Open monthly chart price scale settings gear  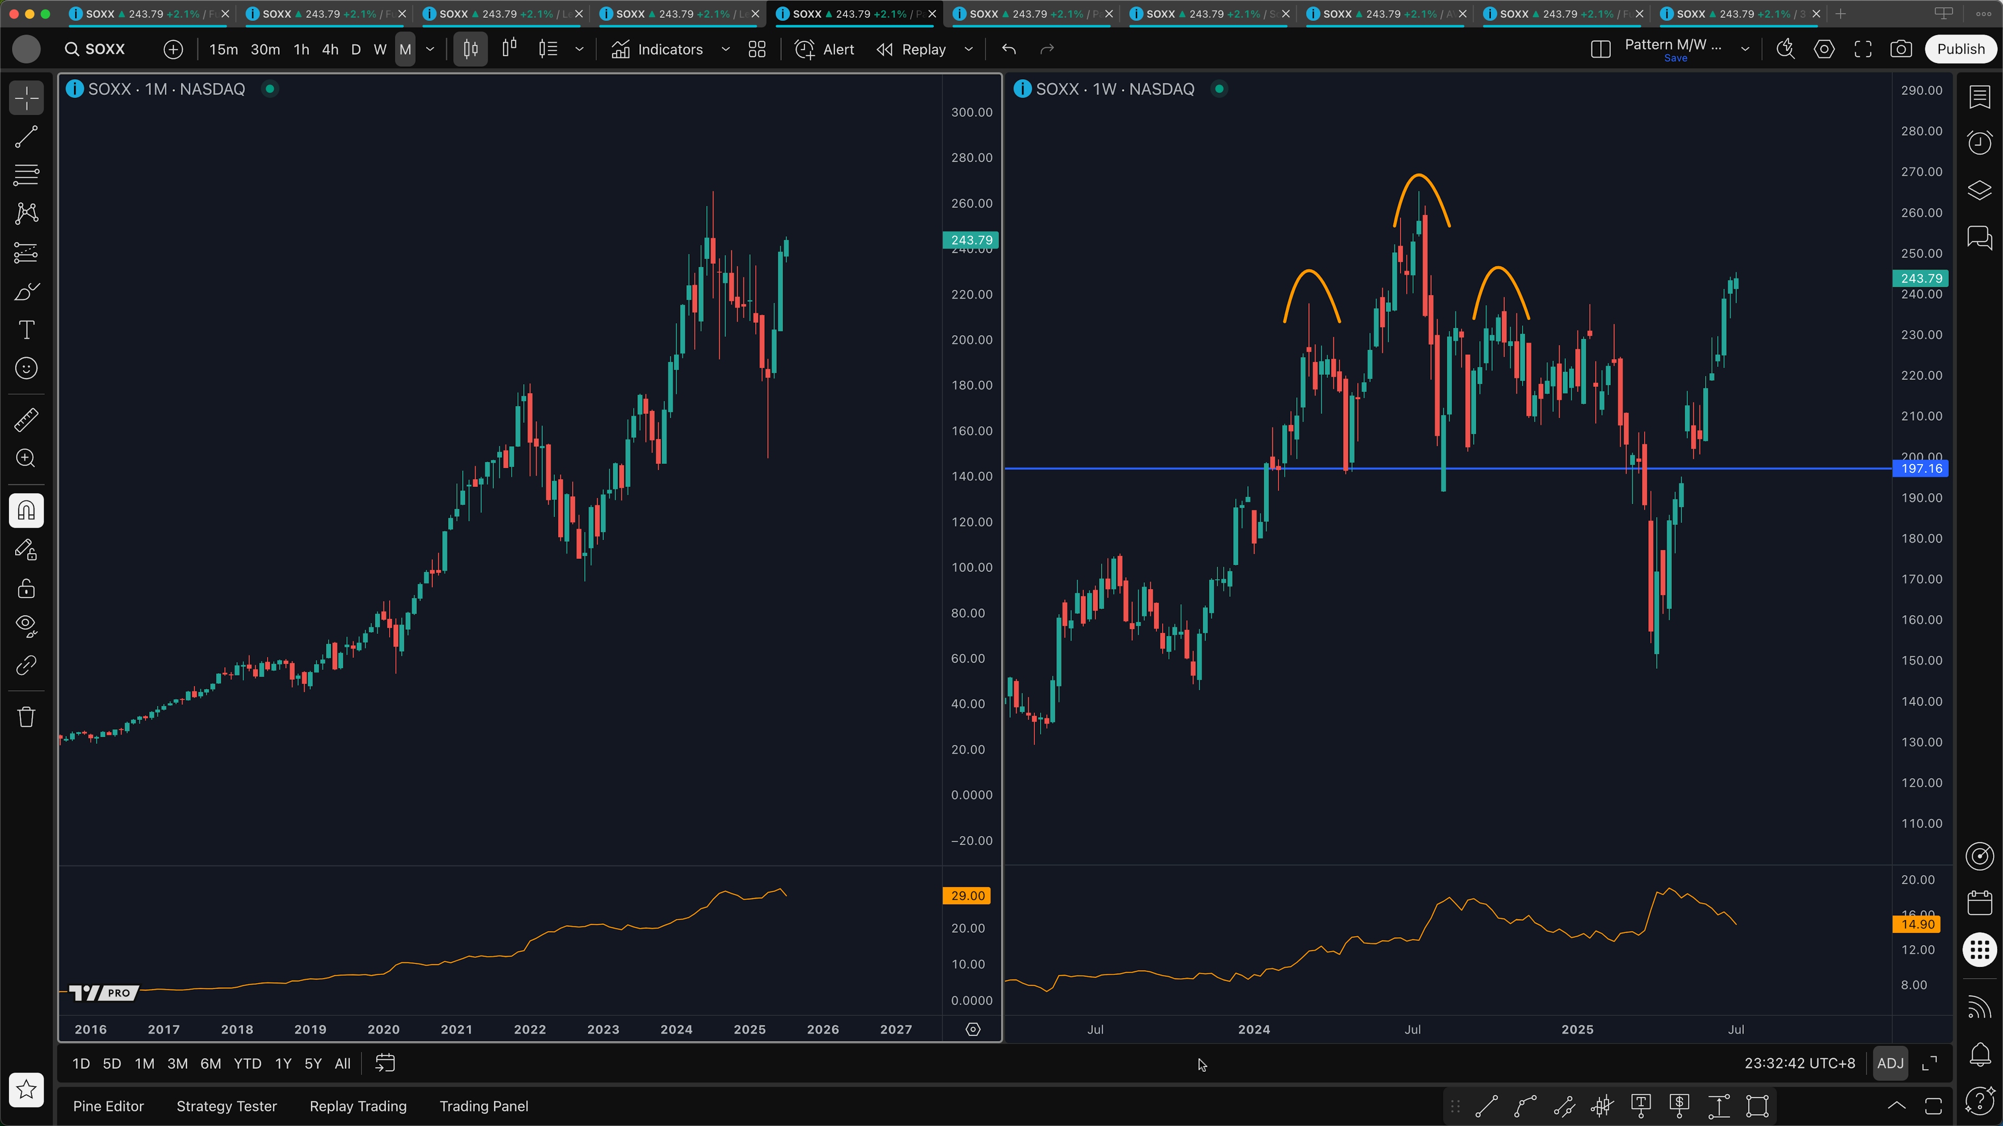click(973, 1029)
